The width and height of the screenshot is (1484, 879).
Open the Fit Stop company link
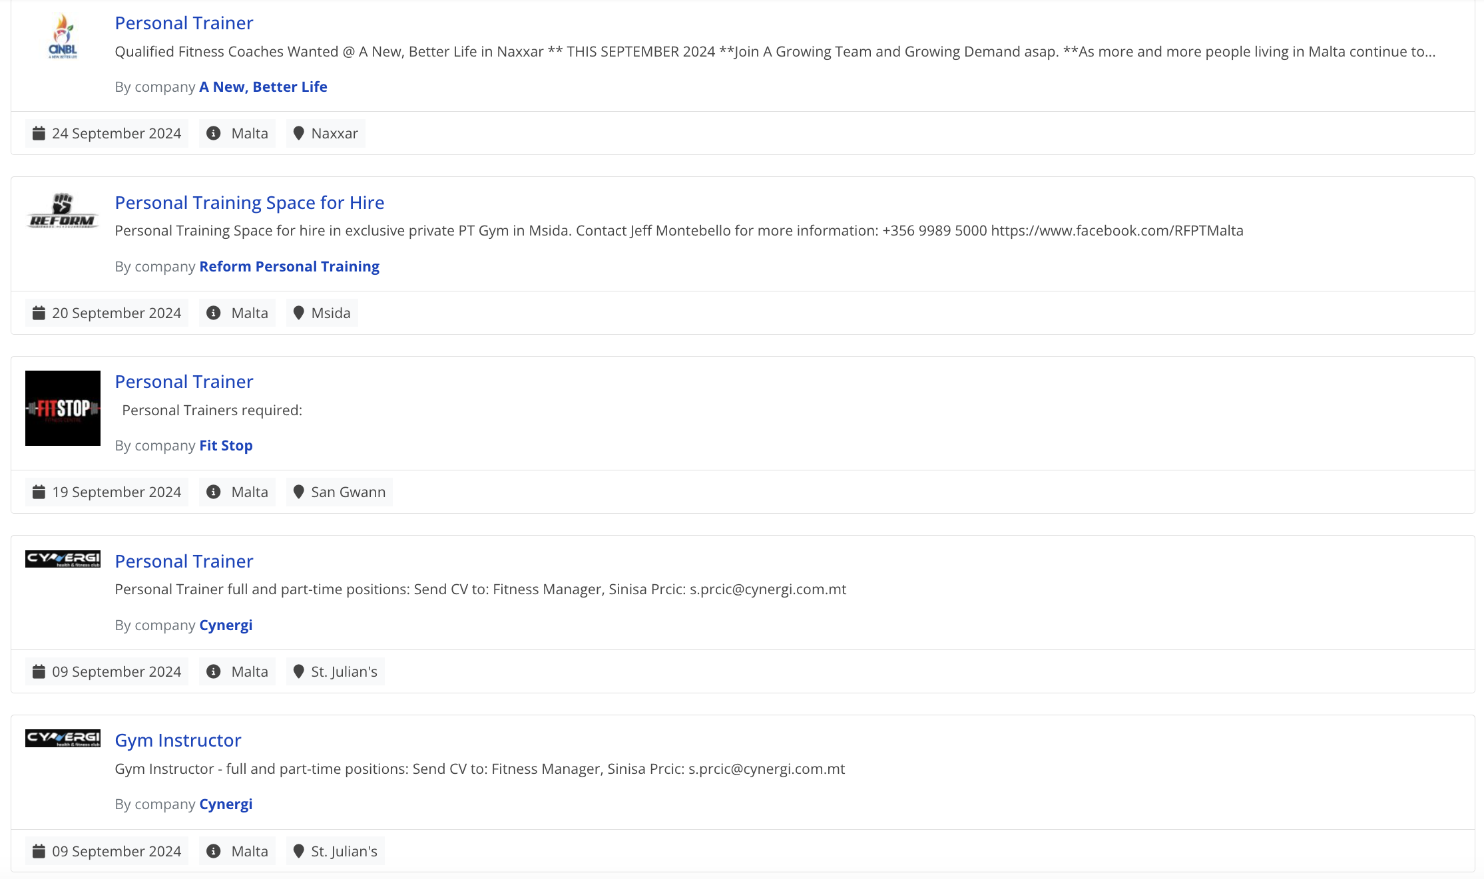tap(226, 445)
